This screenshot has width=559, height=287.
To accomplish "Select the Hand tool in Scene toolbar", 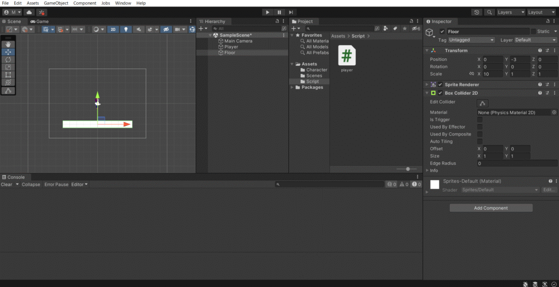I will (8, 44).
